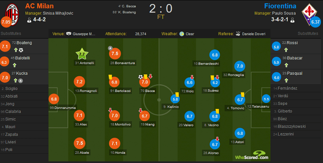
Task: Click the red substitution arrow on Montolivo
Action: click(x=110, y=110)
